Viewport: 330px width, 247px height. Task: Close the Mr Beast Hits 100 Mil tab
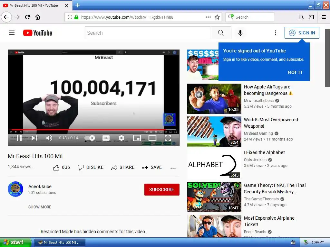point(67,5)
